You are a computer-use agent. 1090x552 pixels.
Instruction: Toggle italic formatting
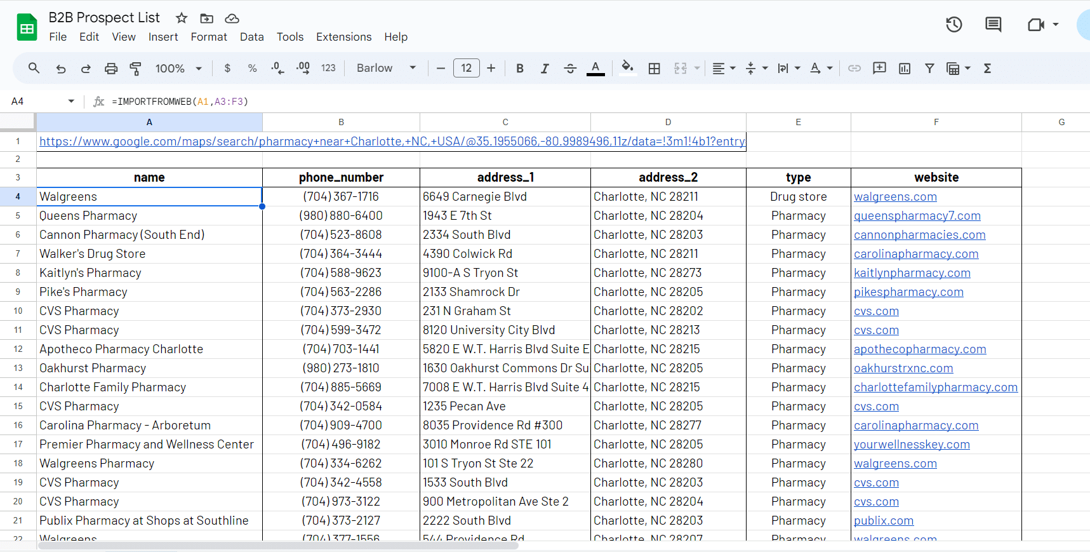pos(545,69)
